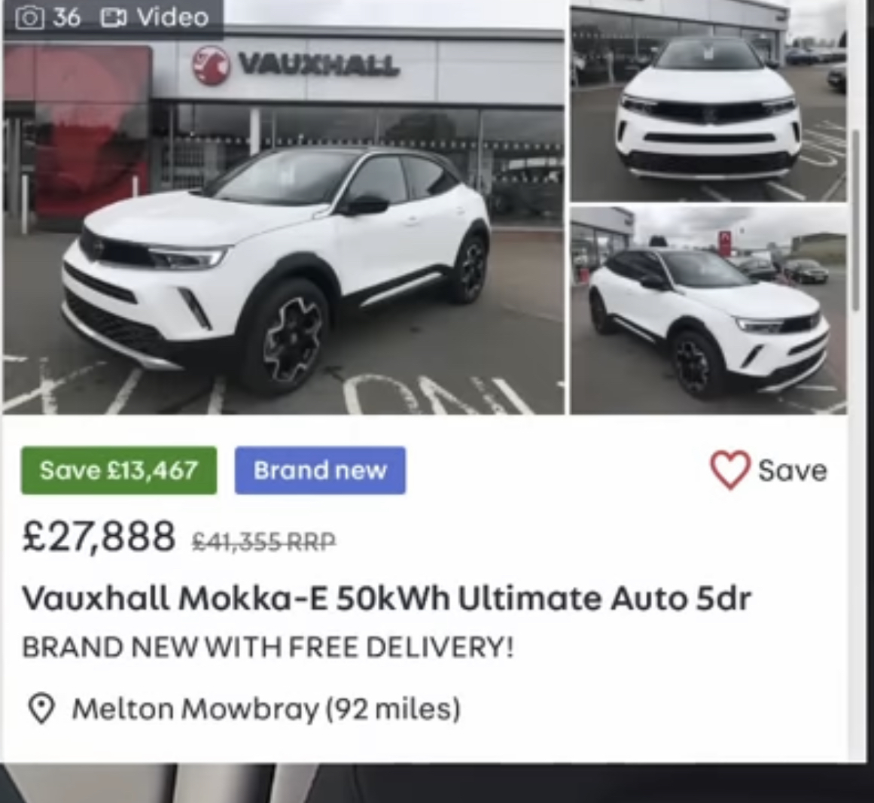The width and height of the screenshot is (874, 803).
Task: Click the Video label in overlay
Action: [x=173, y=17]
